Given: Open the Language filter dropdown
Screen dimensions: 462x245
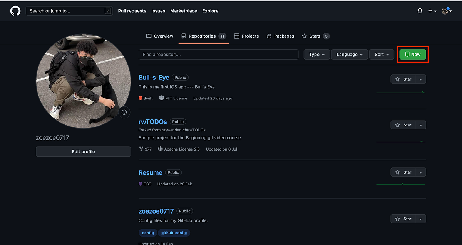Looking at the screenshot, I should pyautogui.click(x=349, y=54).
